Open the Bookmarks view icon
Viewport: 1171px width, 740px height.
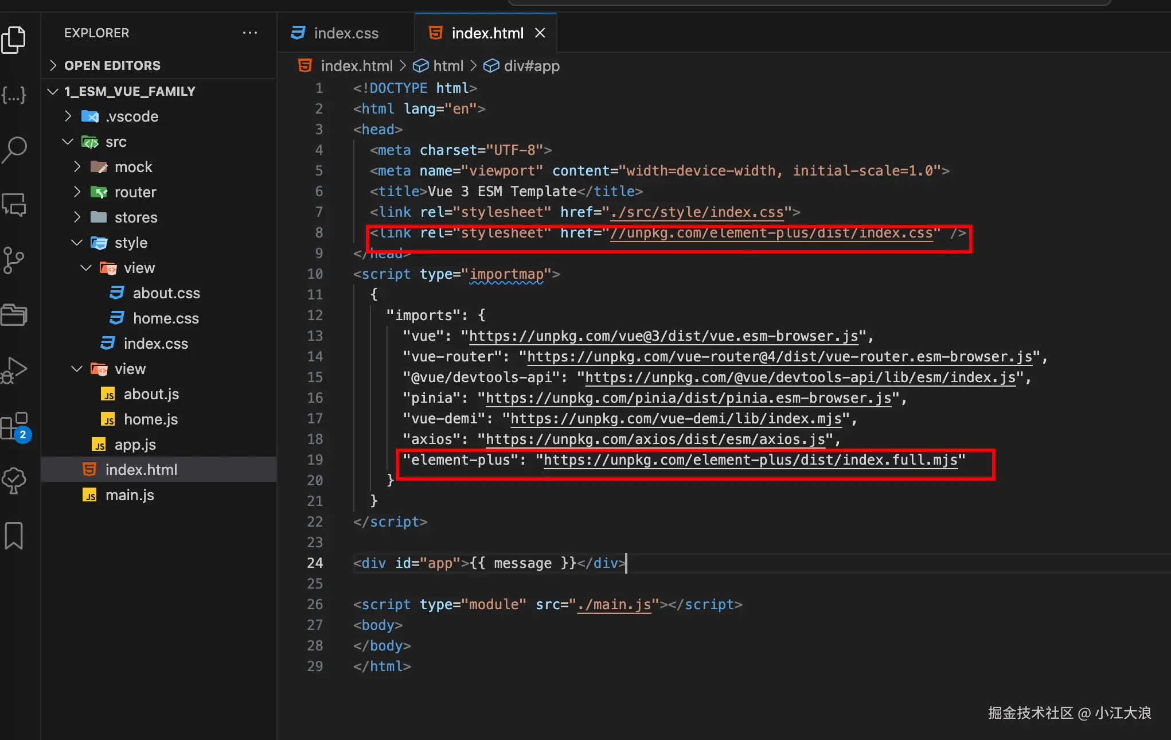click(14, 535)
